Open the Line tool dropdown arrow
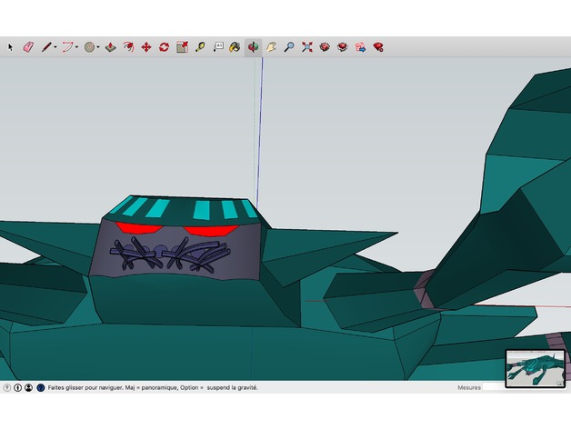The width and height of the screenshot is (571, 429). 55,47
